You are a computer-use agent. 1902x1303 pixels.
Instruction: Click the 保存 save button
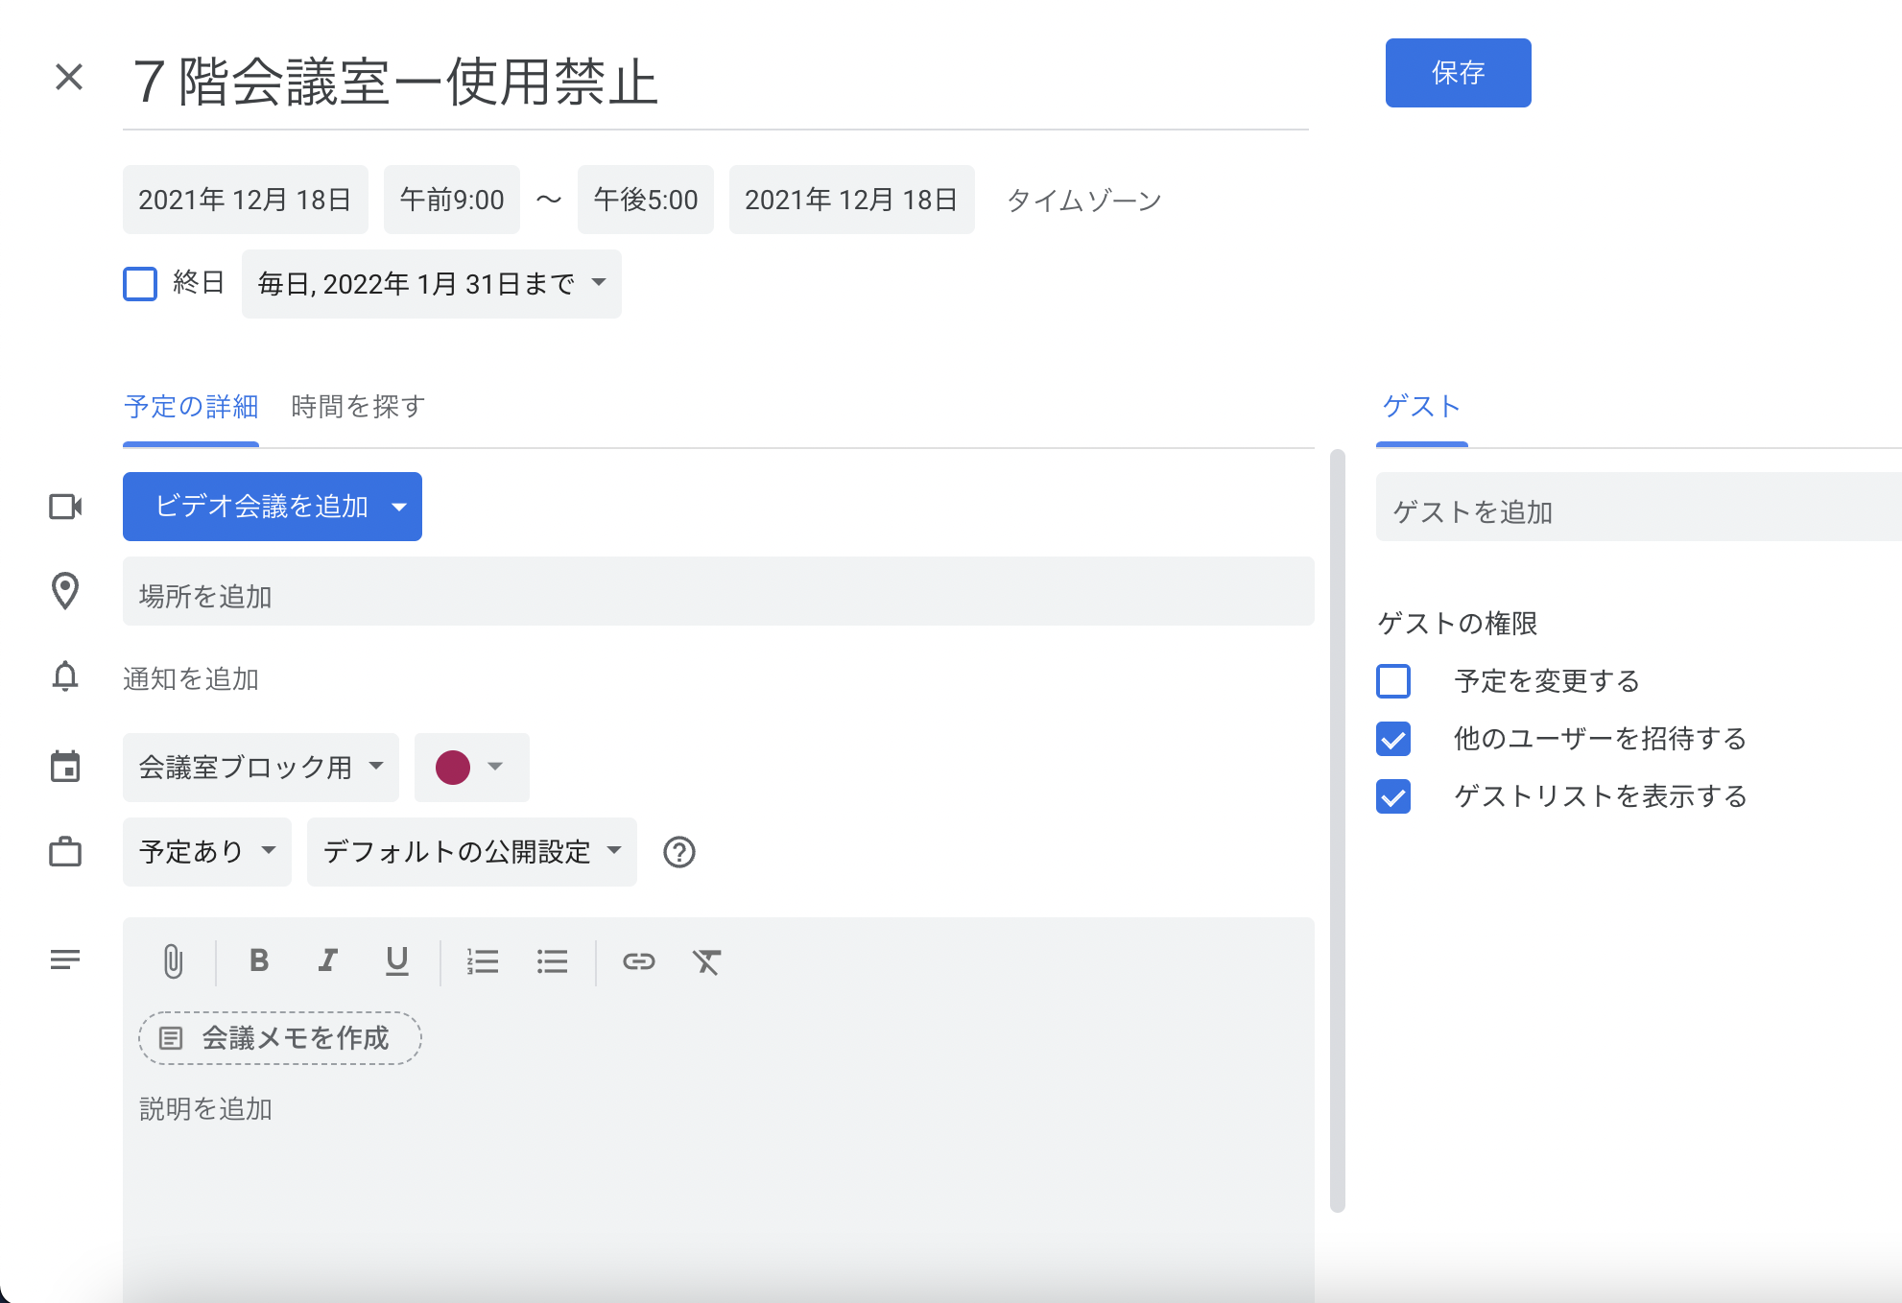point(1459,73)
